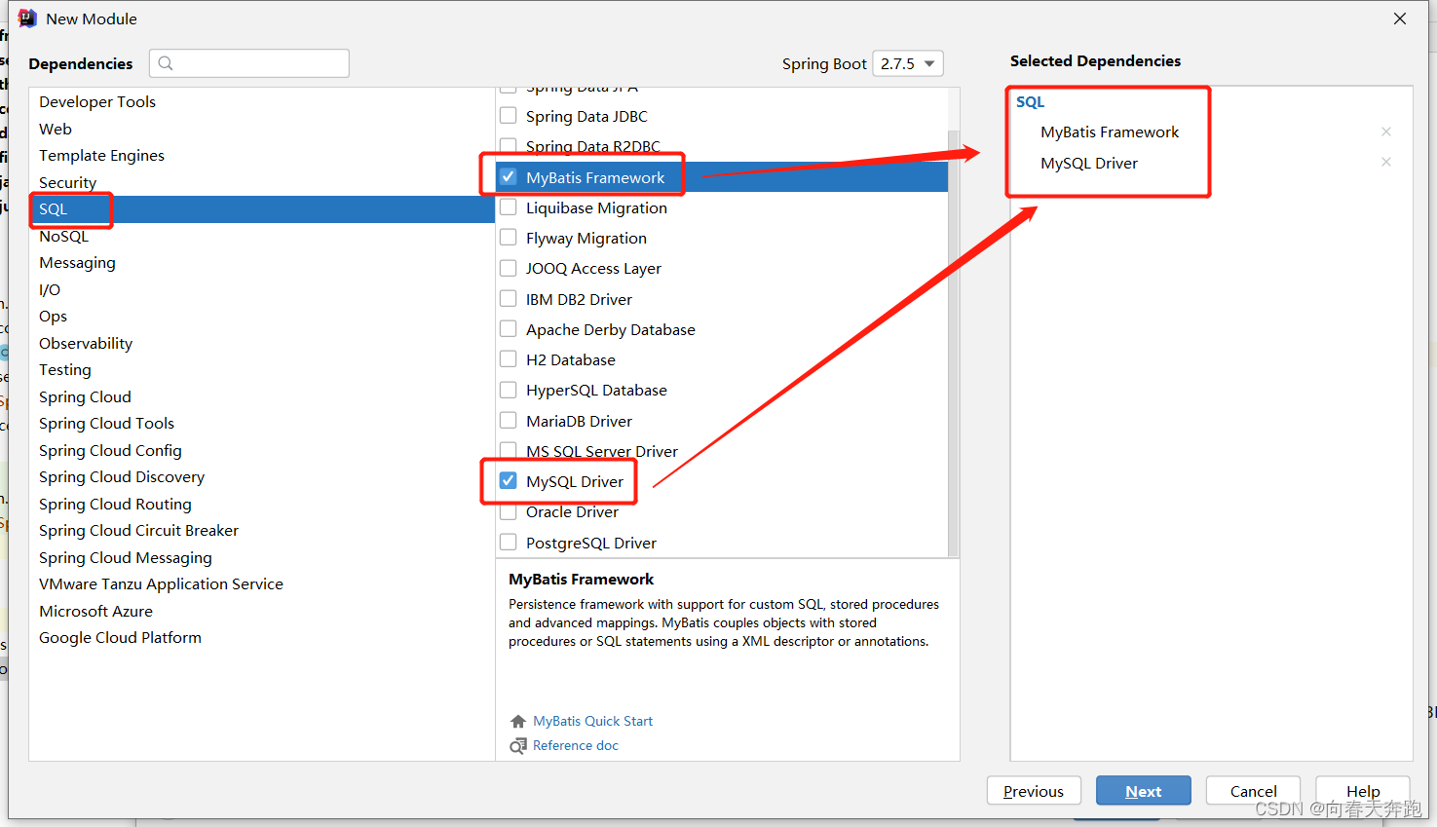This screenshot has height=827, width=1437.
Task: Select the Microsoft Azure category
Action: pyautogui.click(x=262, y=611)
